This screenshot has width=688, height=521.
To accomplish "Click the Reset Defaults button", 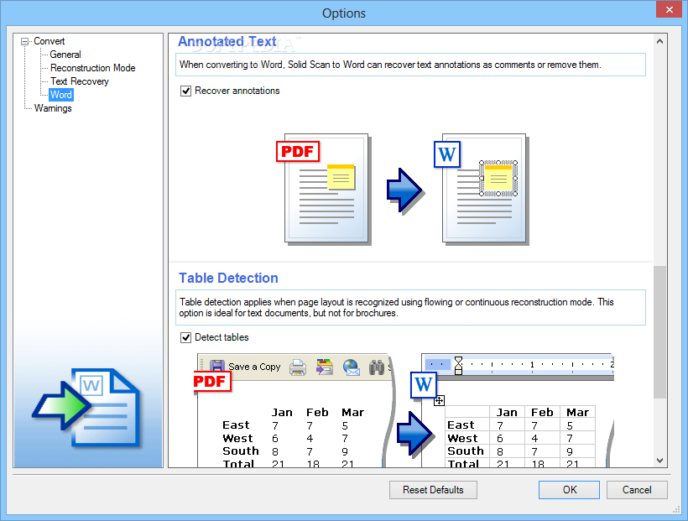I will pos(433,490).
